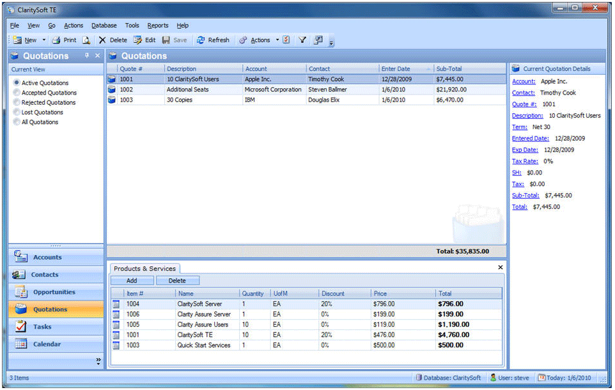Open print preview magnifier icon
Screen dimensions: 615x390
pos(86,40)
